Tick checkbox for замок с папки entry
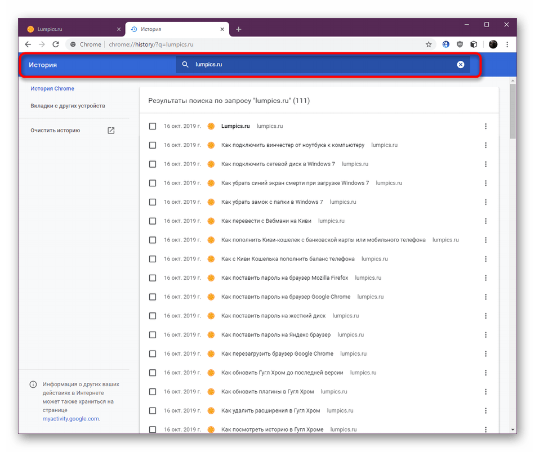535x452 pixels. pyautogui.click(x=153, y=202)
